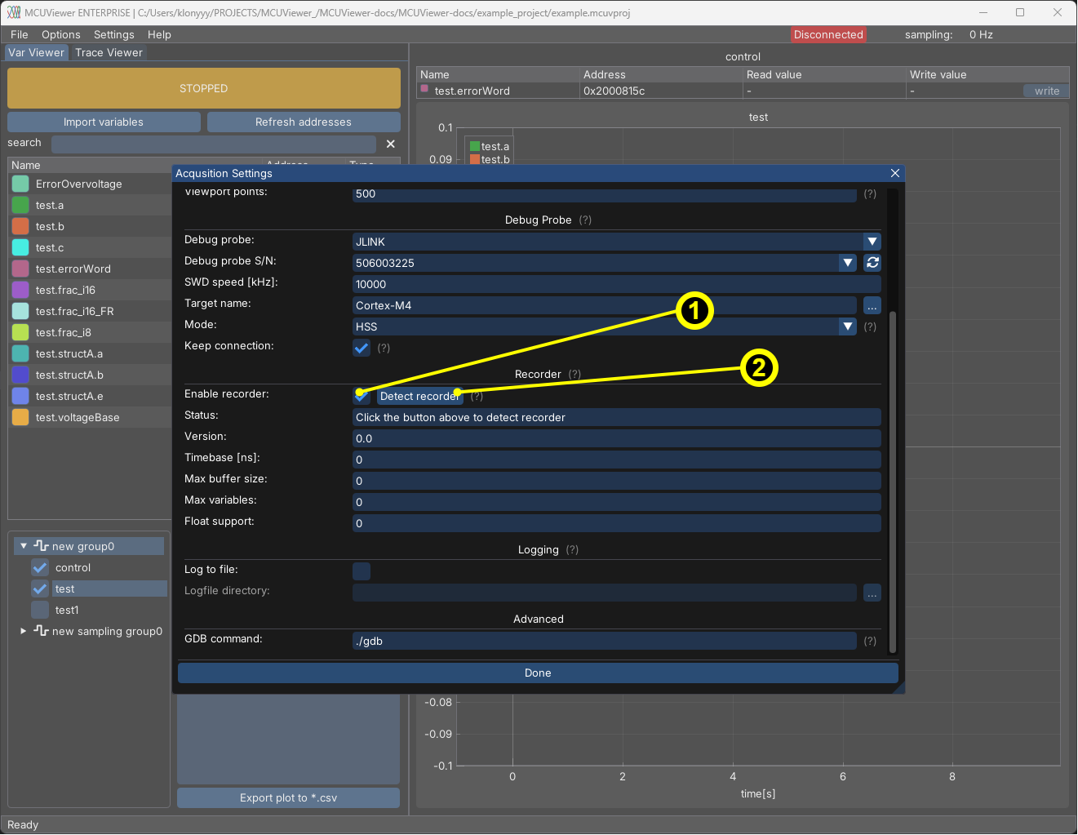Screen dimensions: 1078x835
Task: Toggle the Keep connection checkbox
Action: point(362,348)
